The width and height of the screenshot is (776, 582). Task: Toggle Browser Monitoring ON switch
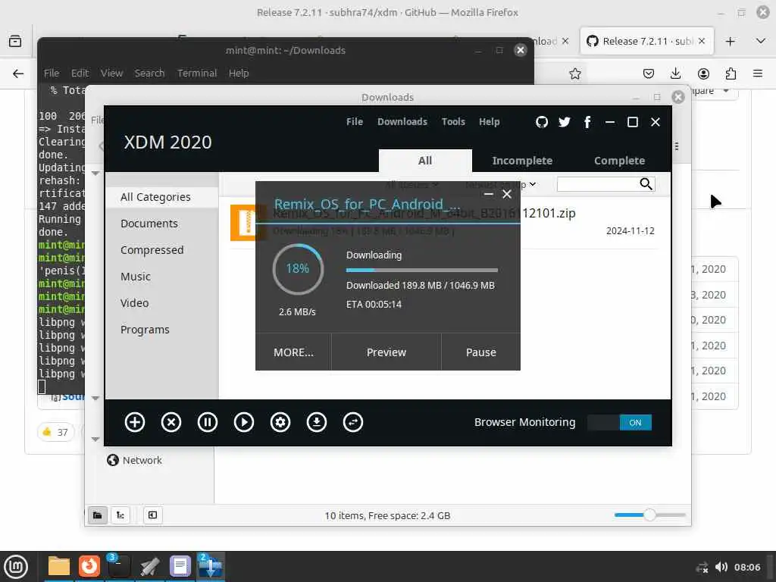click(620, 423)
